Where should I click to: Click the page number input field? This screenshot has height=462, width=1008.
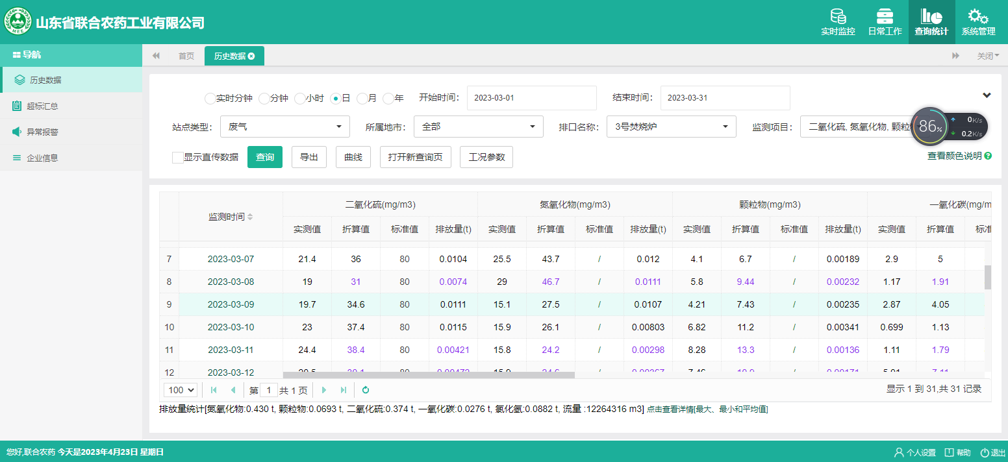[268, 390]
